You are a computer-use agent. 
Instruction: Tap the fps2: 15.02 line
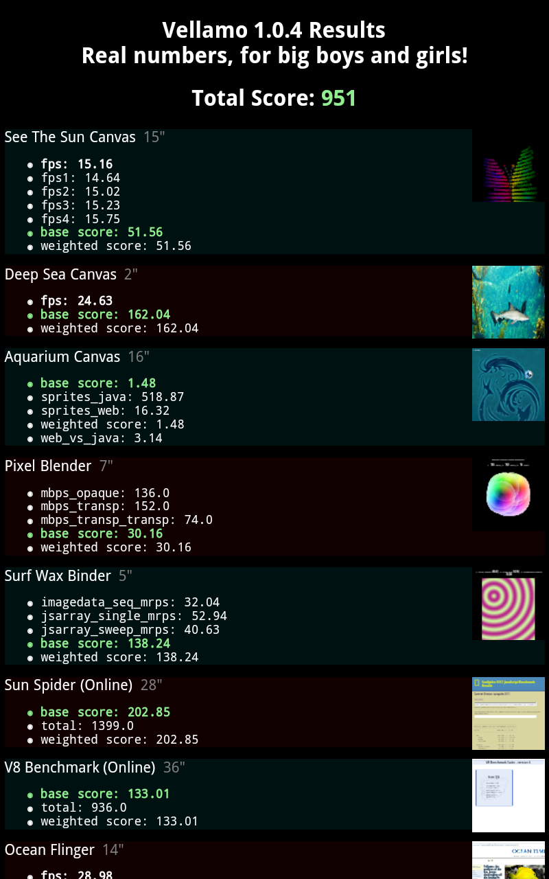pyautogui.click(x=80, y=192)
